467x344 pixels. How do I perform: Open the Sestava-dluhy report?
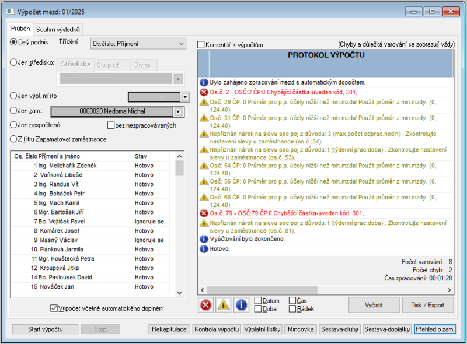click(x=340, y=329)
